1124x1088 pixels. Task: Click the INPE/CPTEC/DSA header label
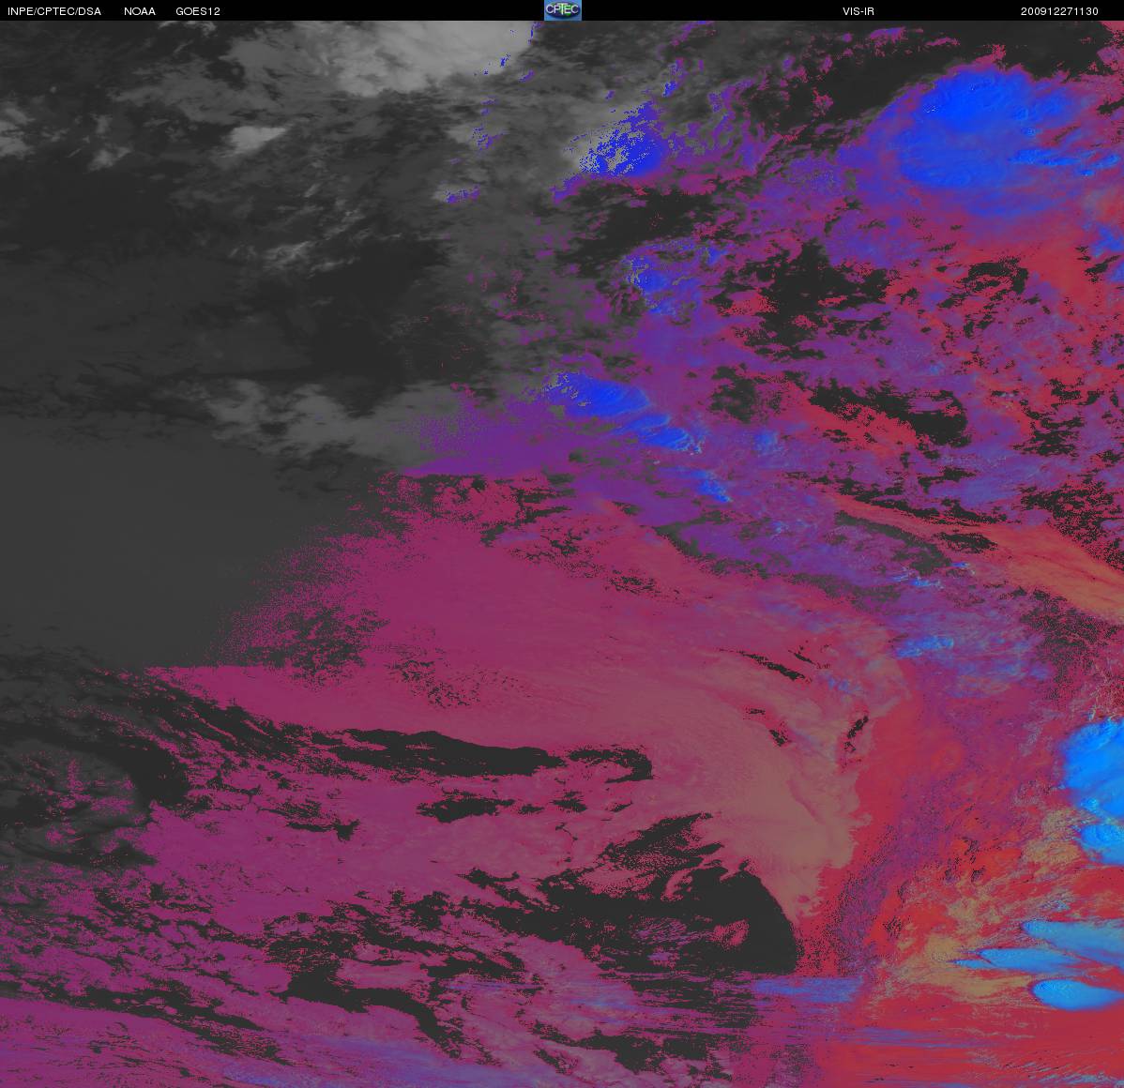54,11
